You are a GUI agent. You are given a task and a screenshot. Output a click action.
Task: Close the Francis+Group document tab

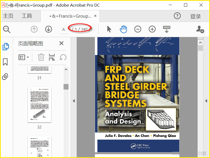[95, 16]
